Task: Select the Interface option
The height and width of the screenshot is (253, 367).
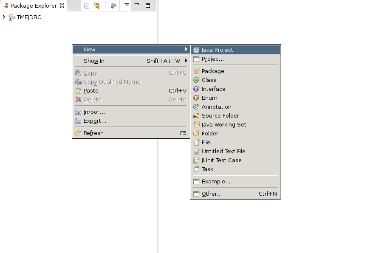Action: (235, 89)
